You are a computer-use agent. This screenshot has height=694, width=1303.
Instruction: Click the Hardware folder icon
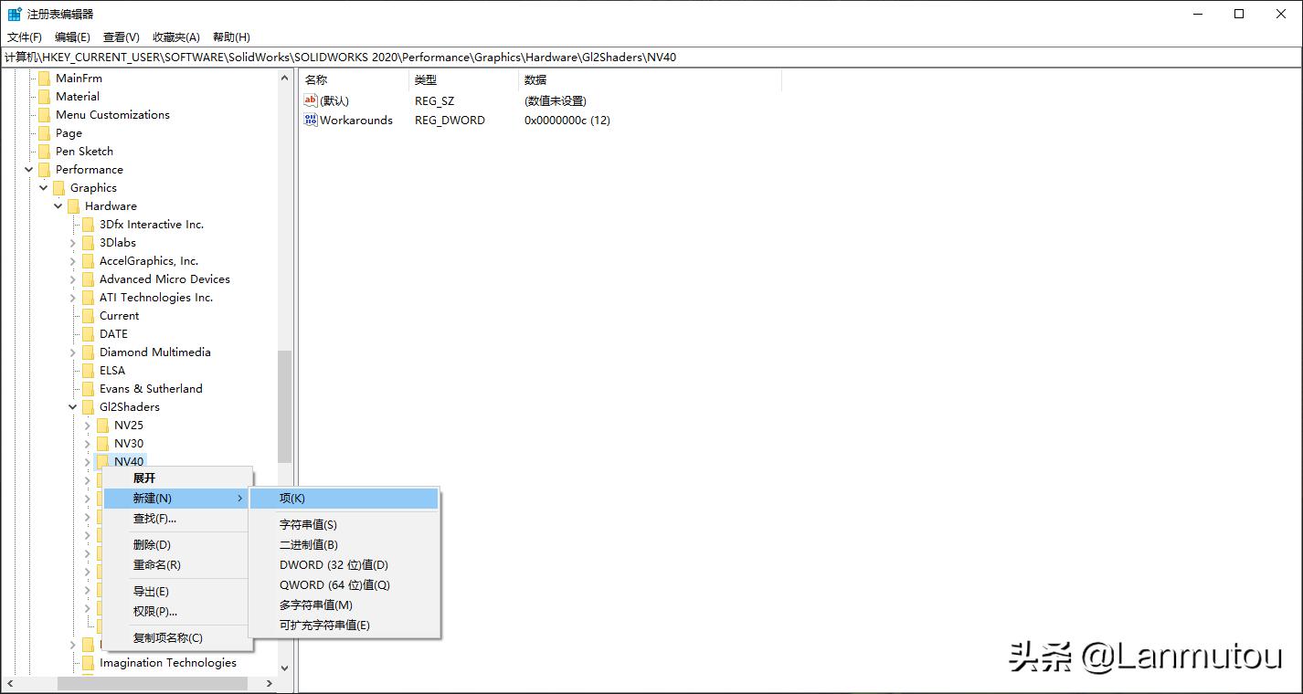coord(75,205)
